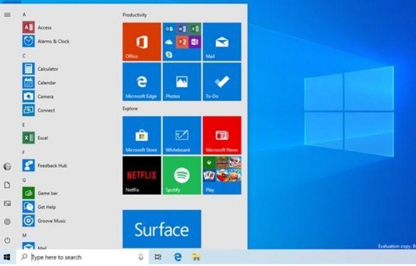Open the Whiteboard tile
The width and height of the screenshot is (416, 266).
(x=182, y=135)
